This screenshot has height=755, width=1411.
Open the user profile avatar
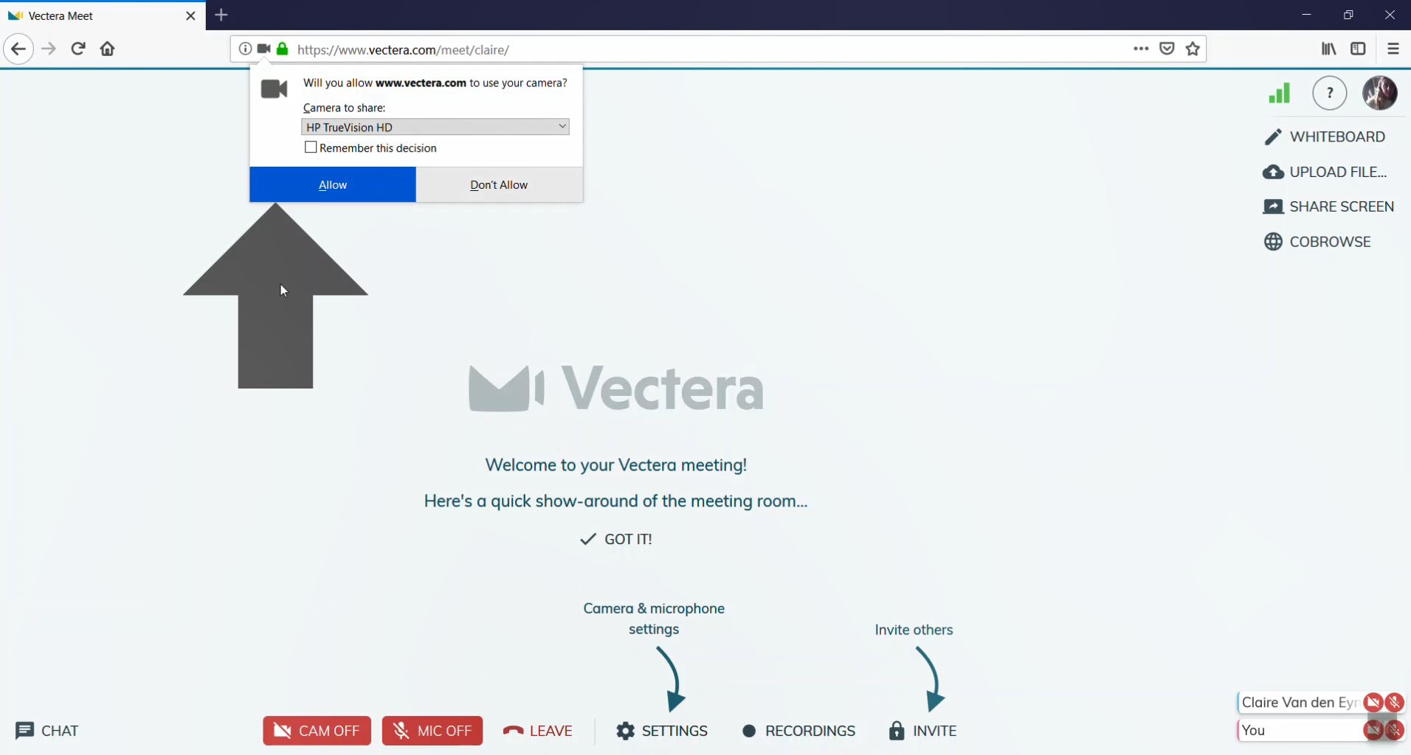pos(1379,93)
